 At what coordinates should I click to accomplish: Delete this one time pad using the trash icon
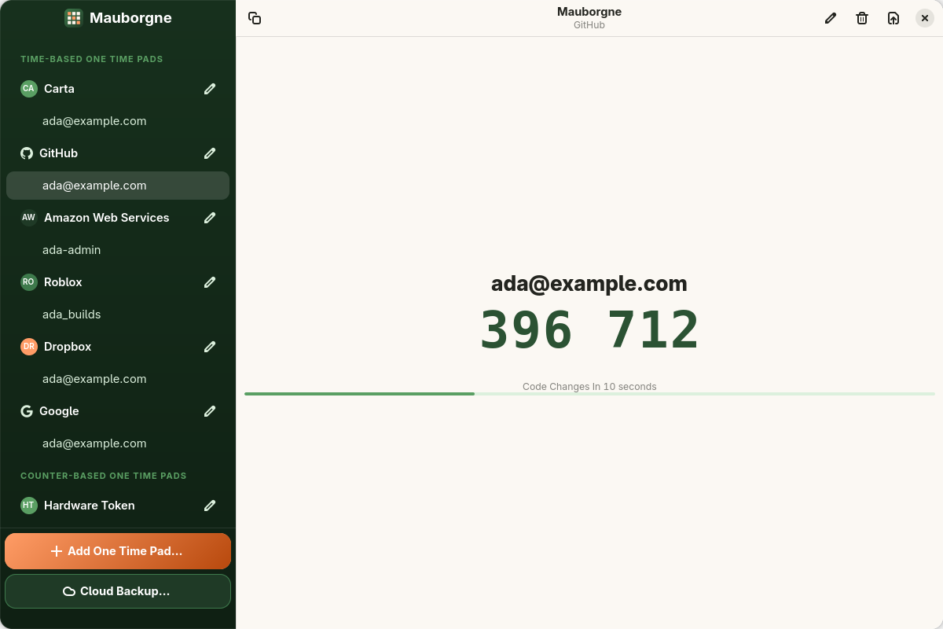pyautogui.click(x=862, y=18)
